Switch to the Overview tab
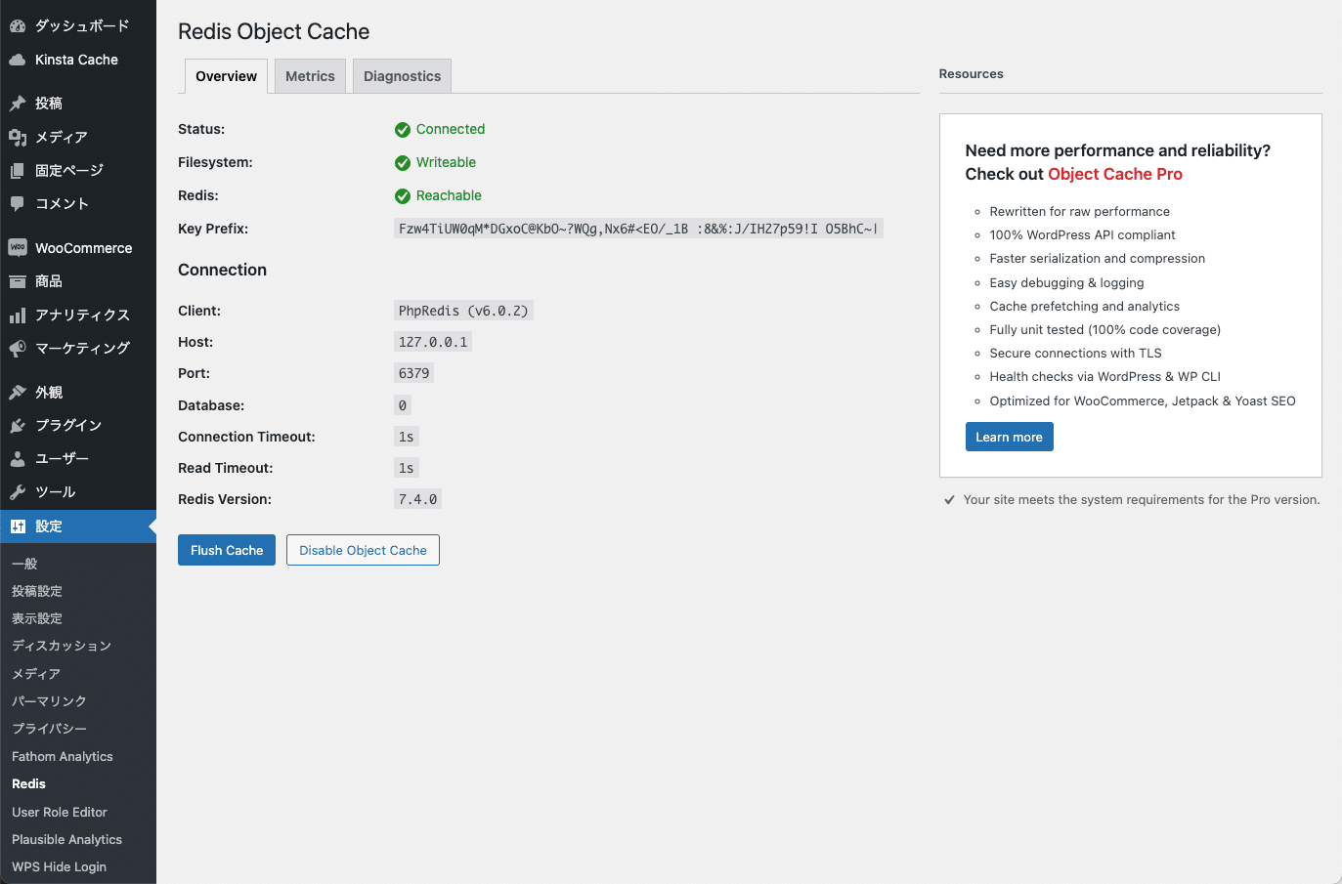 226,76
